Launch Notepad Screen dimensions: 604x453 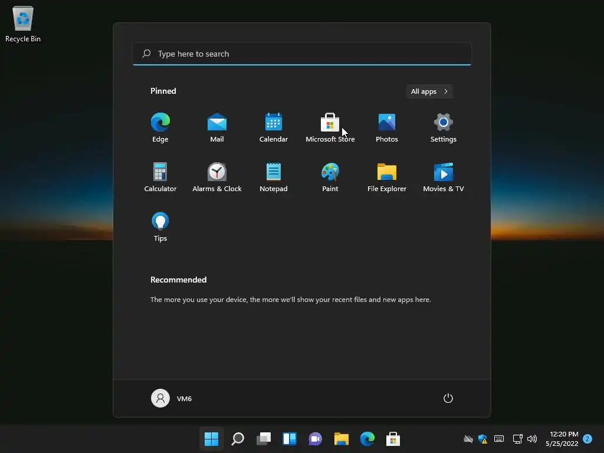point(274,177)
